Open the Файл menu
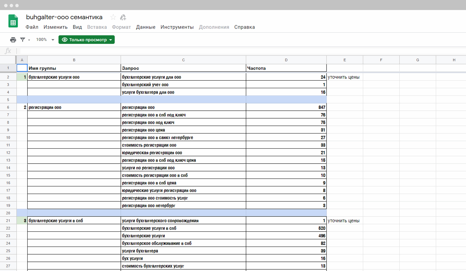Viewport: 466px width, 271px height. (x=32, y=27)
